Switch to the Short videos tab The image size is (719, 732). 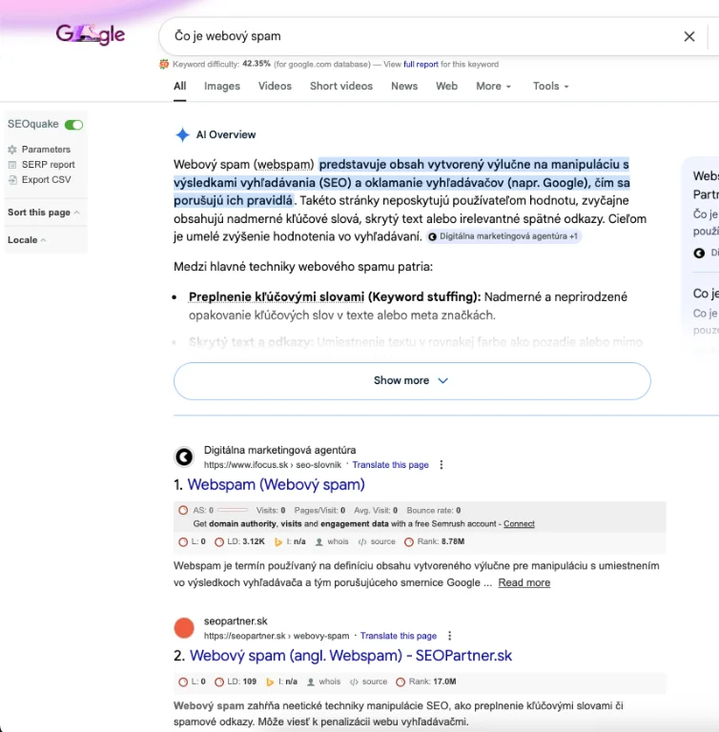(341, 86)
